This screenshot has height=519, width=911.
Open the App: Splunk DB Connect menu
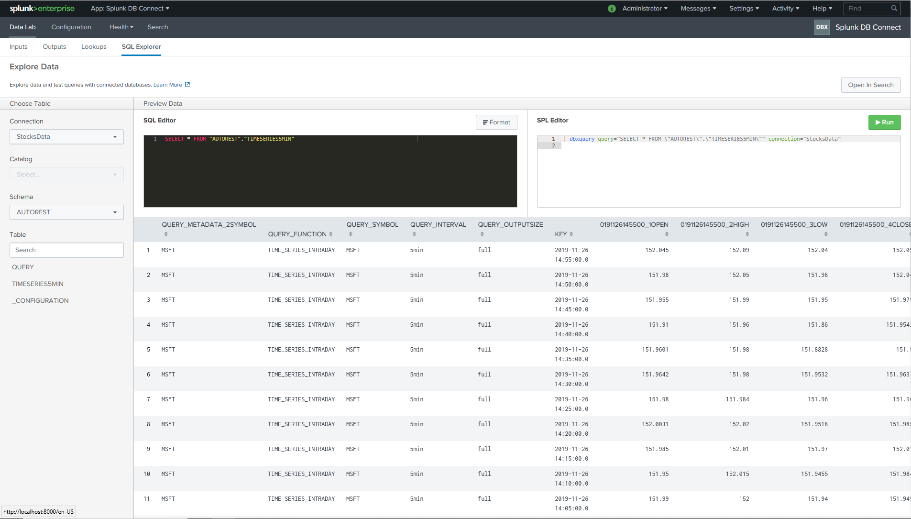[130, 9]
